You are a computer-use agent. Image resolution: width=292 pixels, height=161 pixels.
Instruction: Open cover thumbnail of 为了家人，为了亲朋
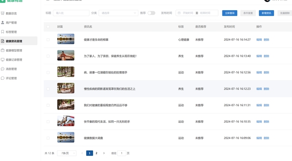pos(66,55)
